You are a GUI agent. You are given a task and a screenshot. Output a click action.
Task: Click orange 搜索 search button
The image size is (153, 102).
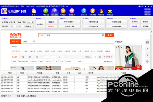109,35
